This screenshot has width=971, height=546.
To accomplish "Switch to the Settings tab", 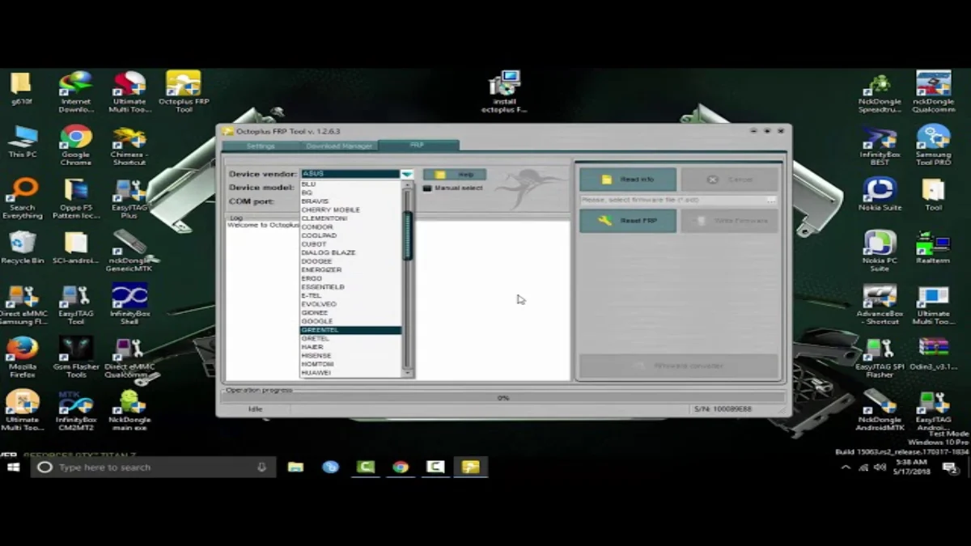I will click(x=261, y=146).
